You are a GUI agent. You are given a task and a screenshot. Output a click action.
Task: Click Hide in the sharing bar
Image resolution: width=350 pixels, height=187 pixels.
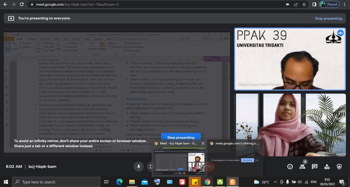(257, 160)
